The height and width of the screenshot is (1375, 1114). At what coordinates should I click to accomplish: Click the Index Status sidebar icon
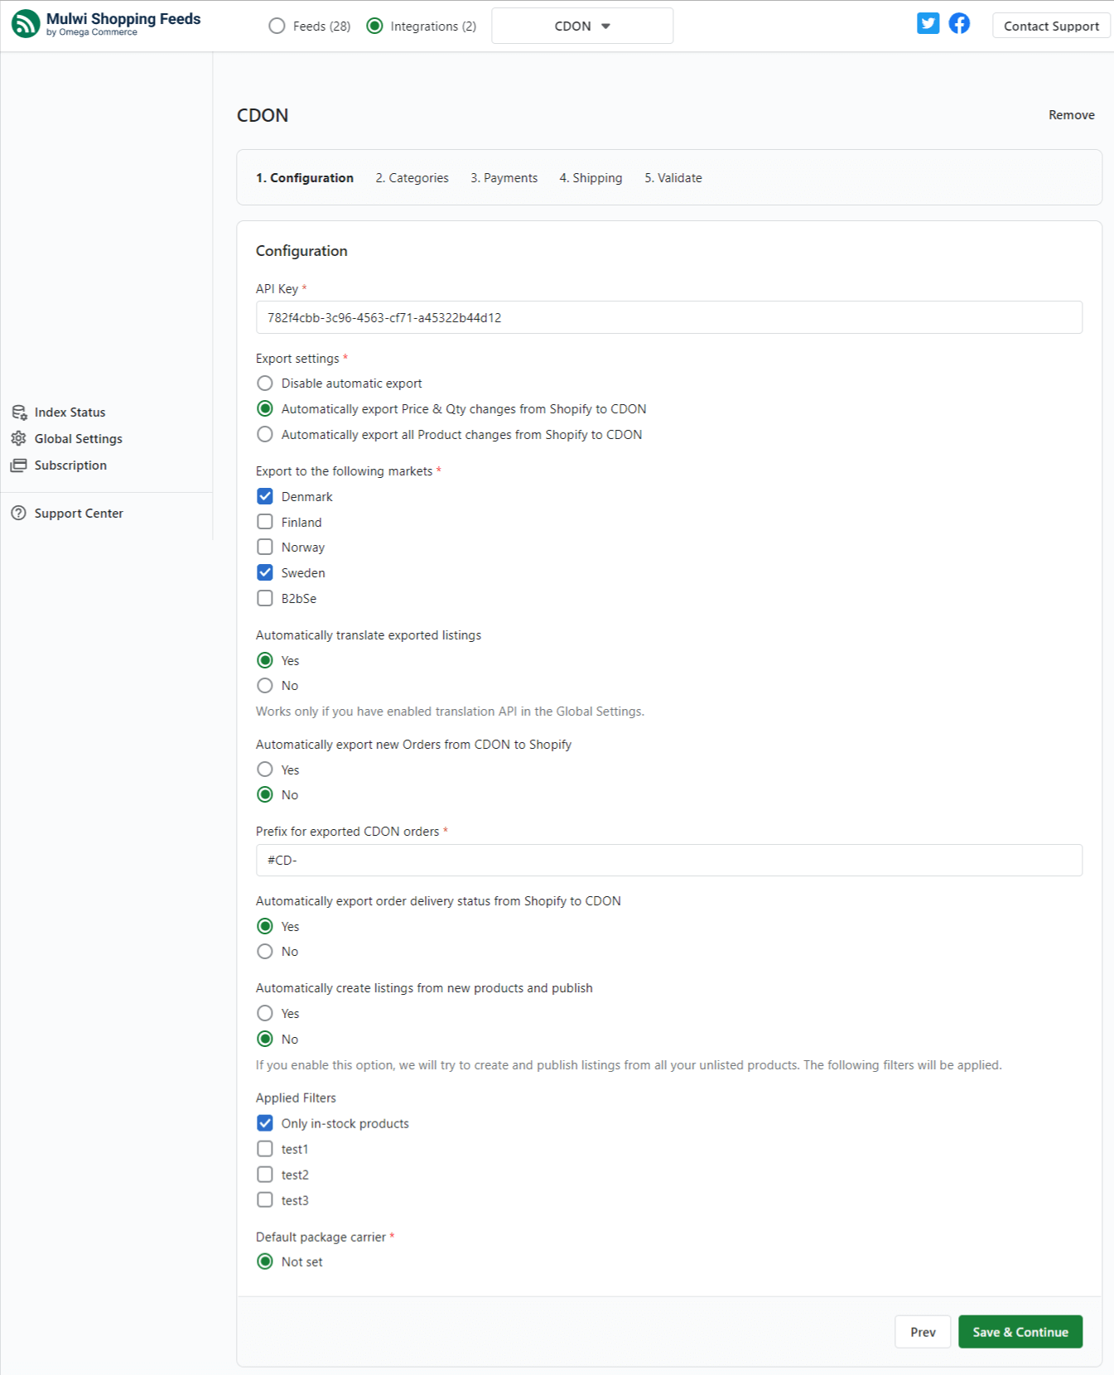point(19,412)
